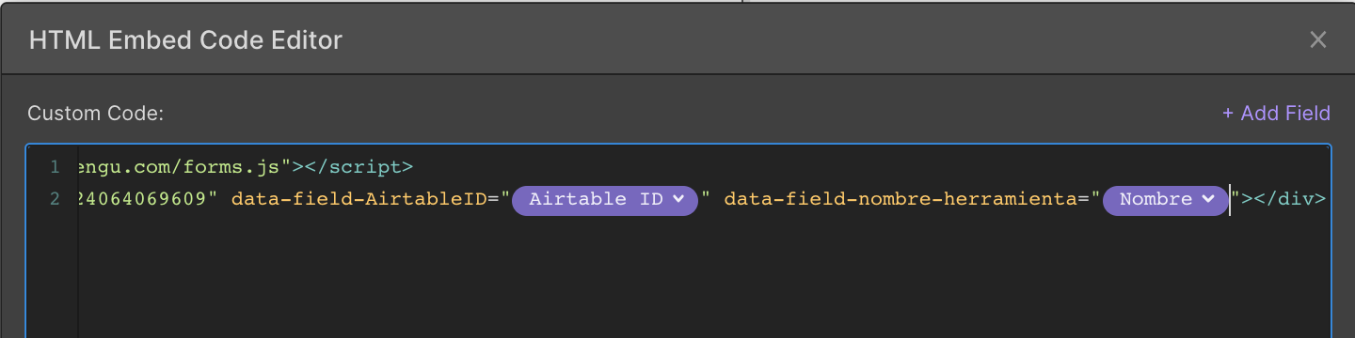The width and height of the screenshot is (1355, 338).
Task: Expand the chevron on Airtable ID pill
Action: [677, 199]
